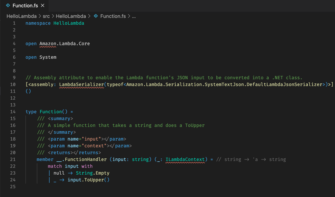Click opening '<summary>' tag on line 15
This screenshot has height=197, width=335.
pos(60,119)
